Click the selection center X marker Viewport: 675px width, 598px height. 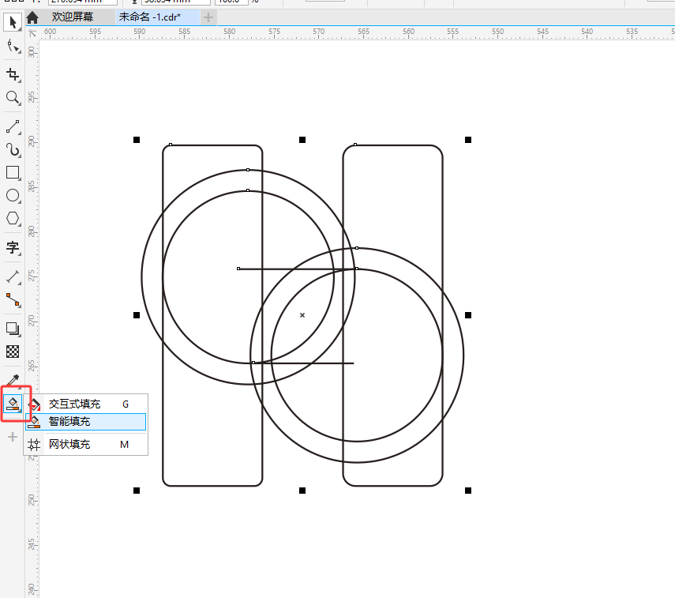point(302,315)
